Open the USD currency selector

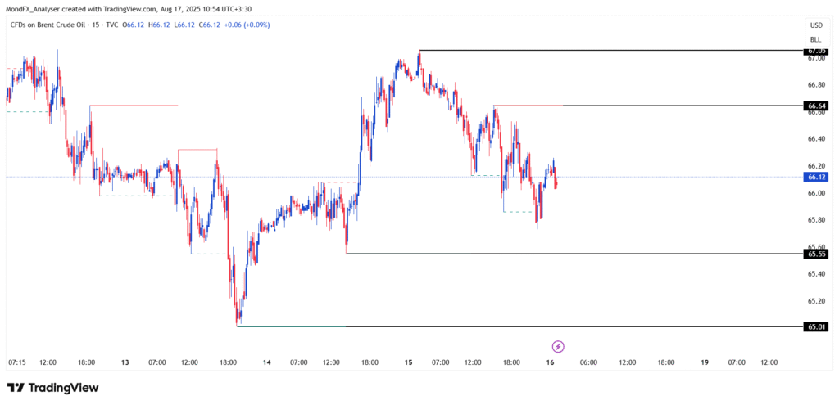click(815, 25)
